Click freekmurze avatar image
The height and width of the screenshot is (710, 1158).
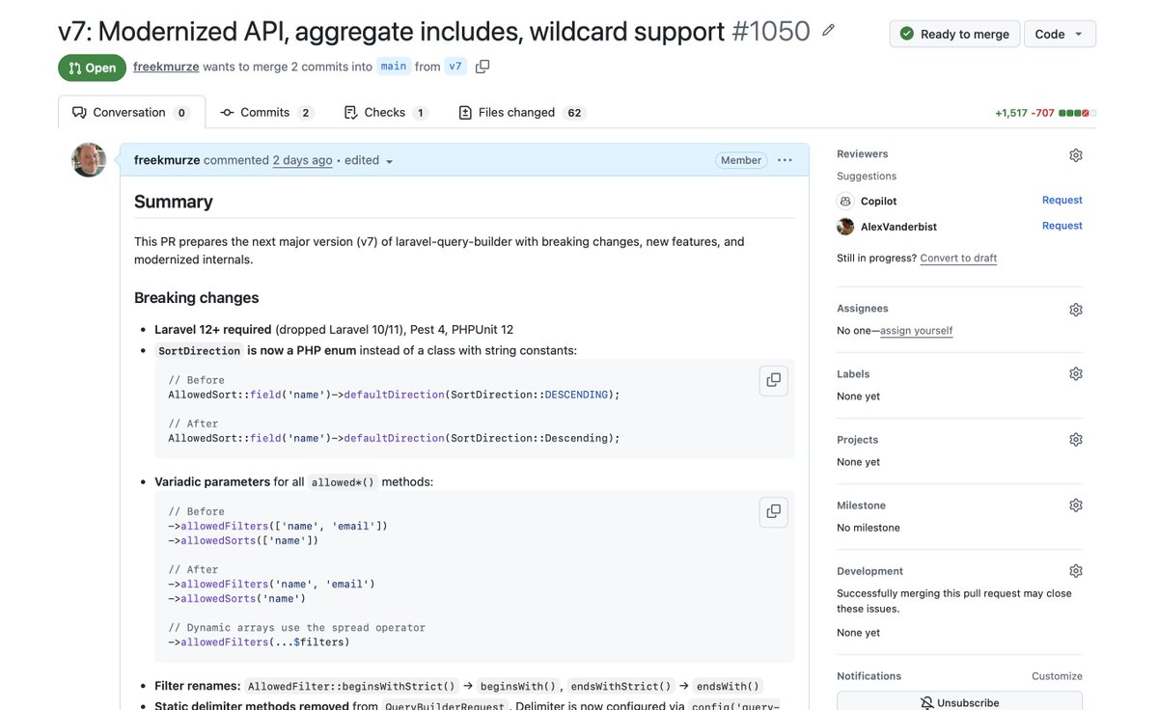tap(89, 160)
